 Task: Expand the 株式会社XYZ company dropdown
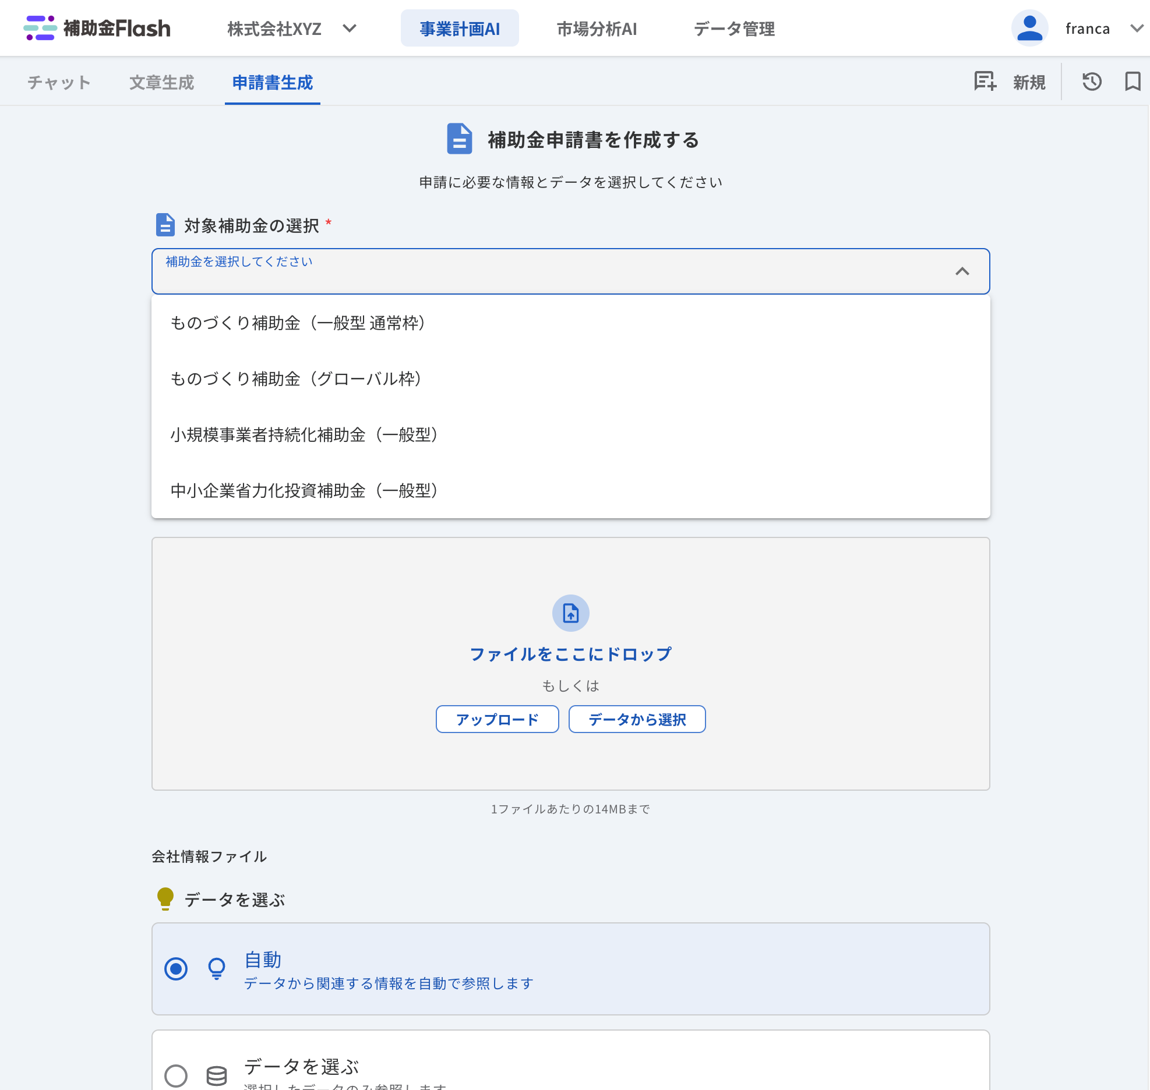pos(350,28)
